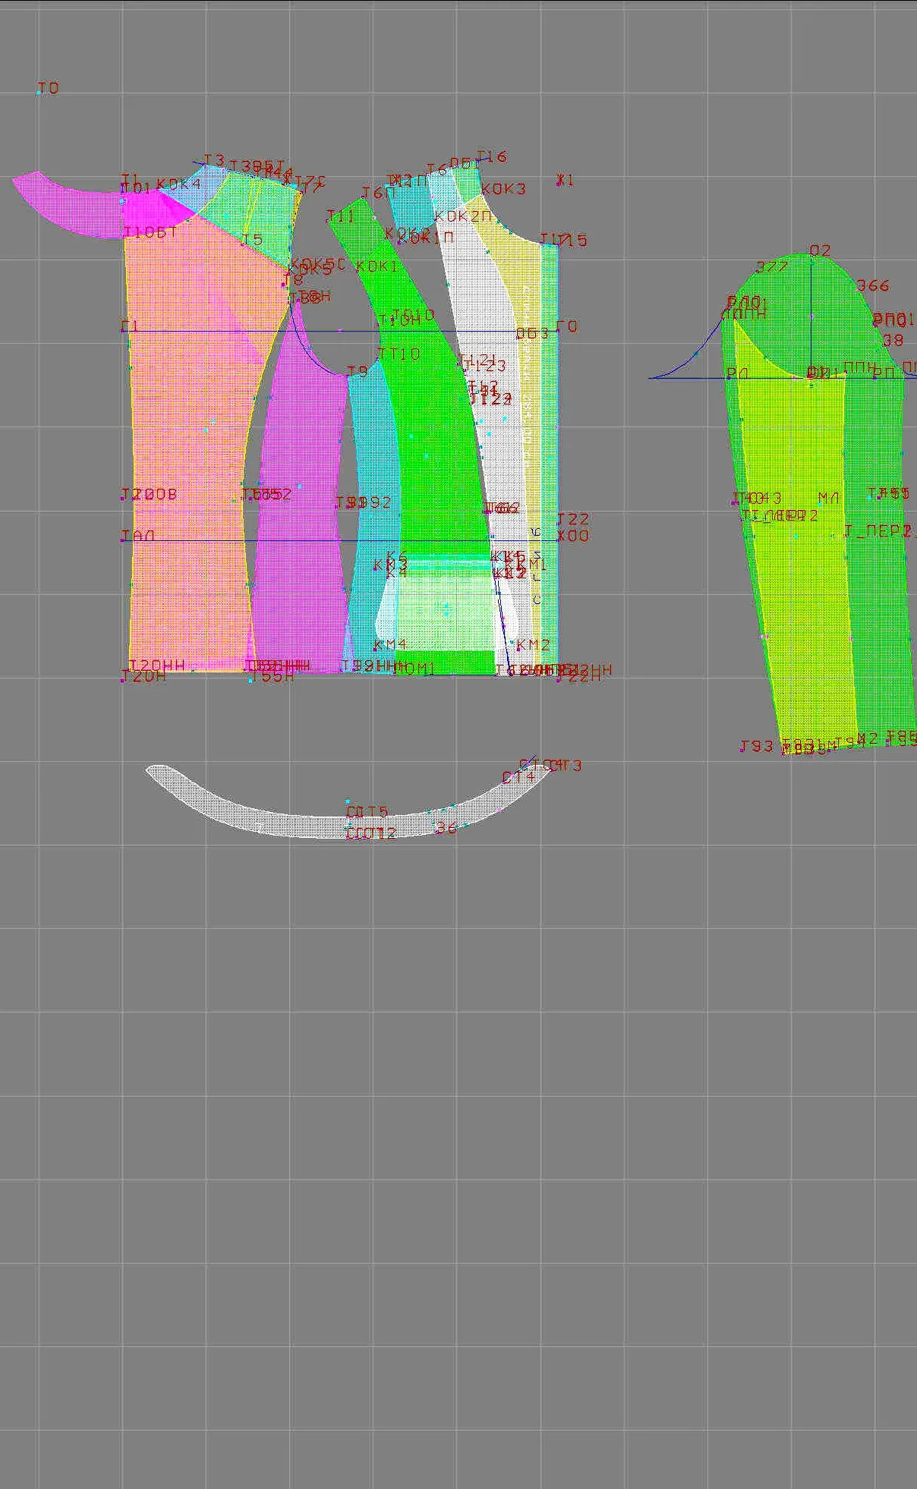Select the isolated T0 reference point
Screen dimensions: 917x1489
(39, 92)
